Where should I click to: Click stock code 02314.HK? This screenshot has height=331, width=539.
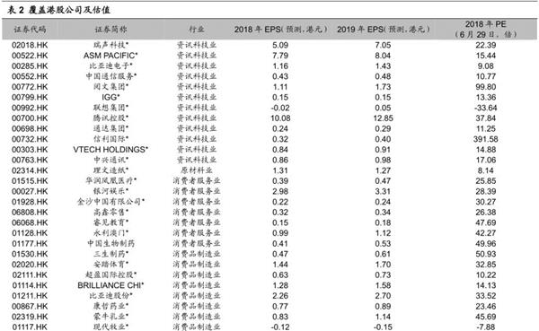click(30, 170)
